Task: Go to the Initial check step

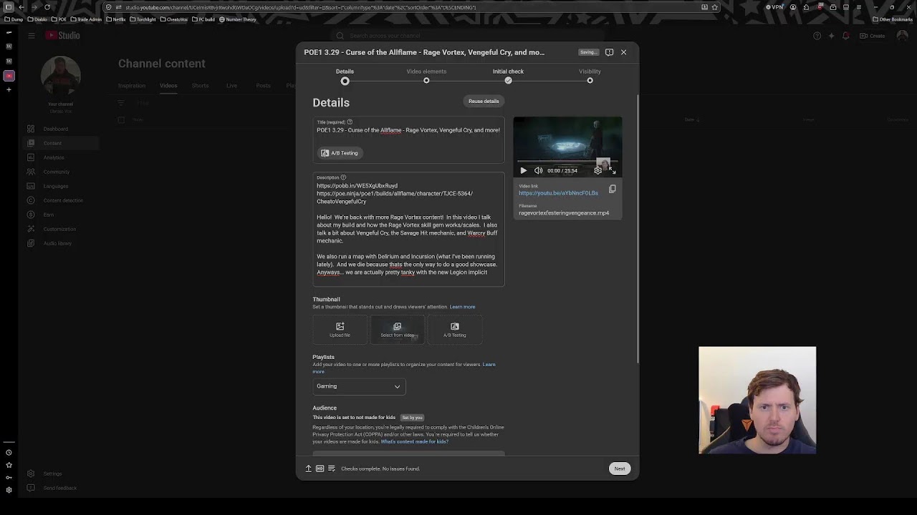Action: pyautogui.click(x=508, y=75)
